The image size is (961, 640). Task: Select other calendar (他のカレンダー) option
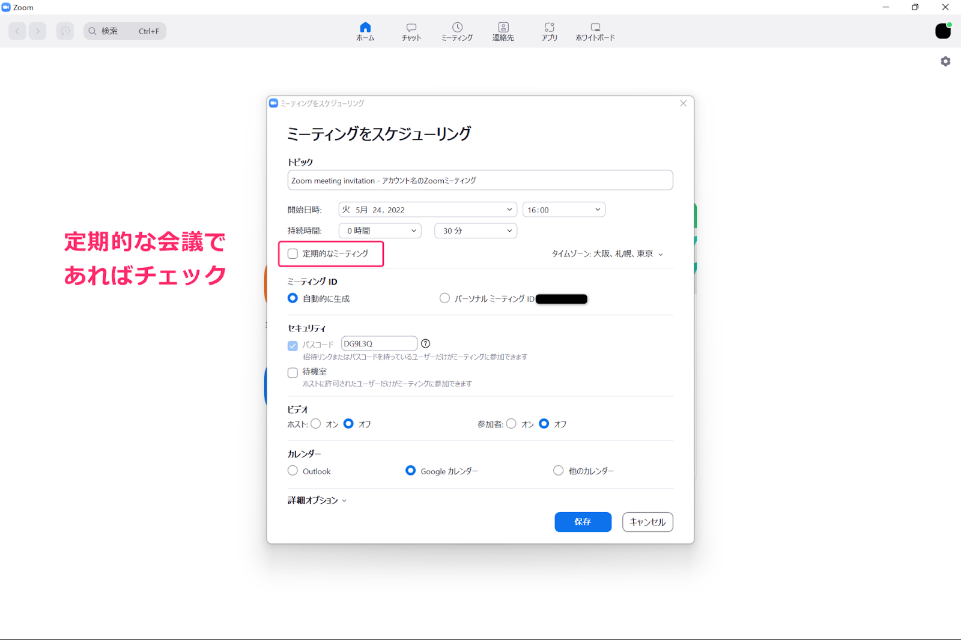pos(559,471)
